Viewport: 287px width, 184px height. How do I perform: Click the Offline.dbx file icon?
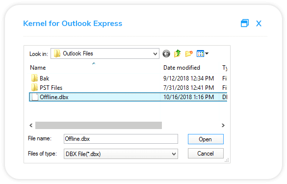pos(35,97)
